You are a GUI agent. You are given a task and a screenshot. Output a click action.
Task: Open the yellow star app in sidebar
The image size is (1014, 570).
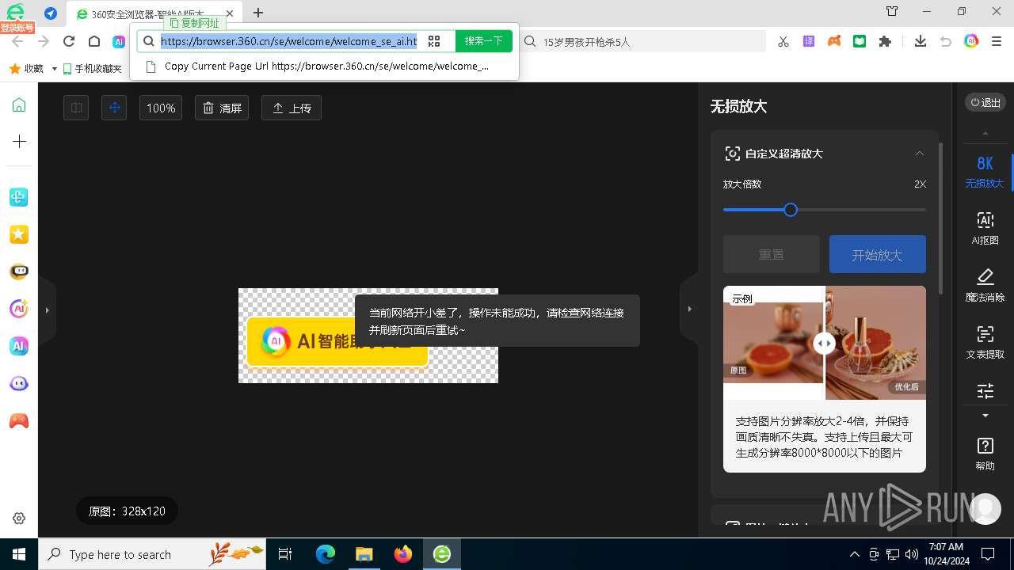(x=19, y=234)
